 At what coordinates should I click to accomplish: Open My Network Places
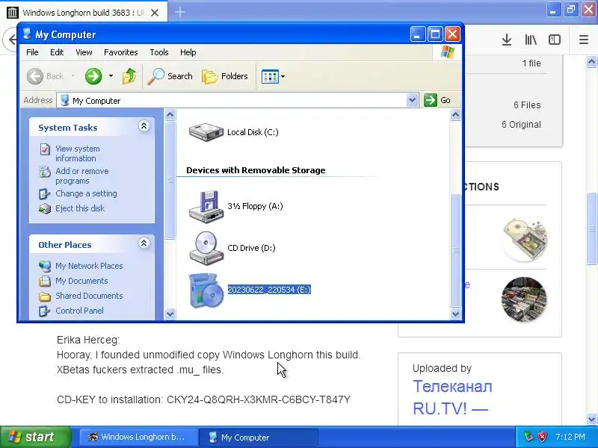pyautogui.click(x=89, y=266)
